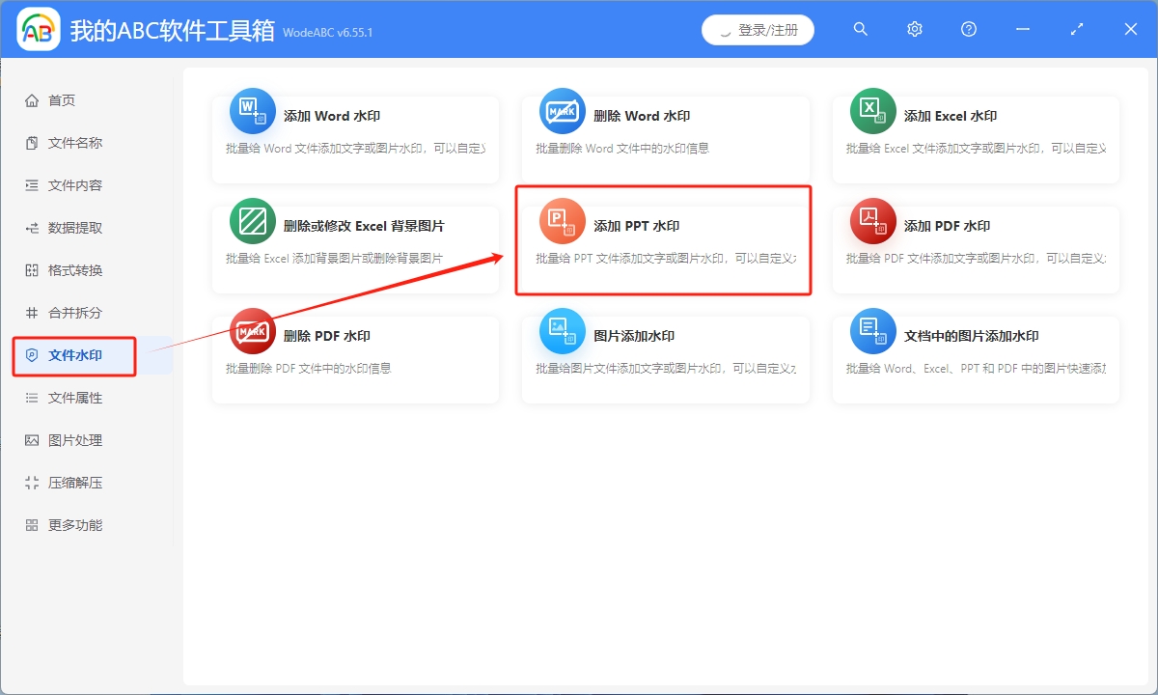Click the help question mark icon
This screenshot has width=1158, height=695.
pos(968,29)
